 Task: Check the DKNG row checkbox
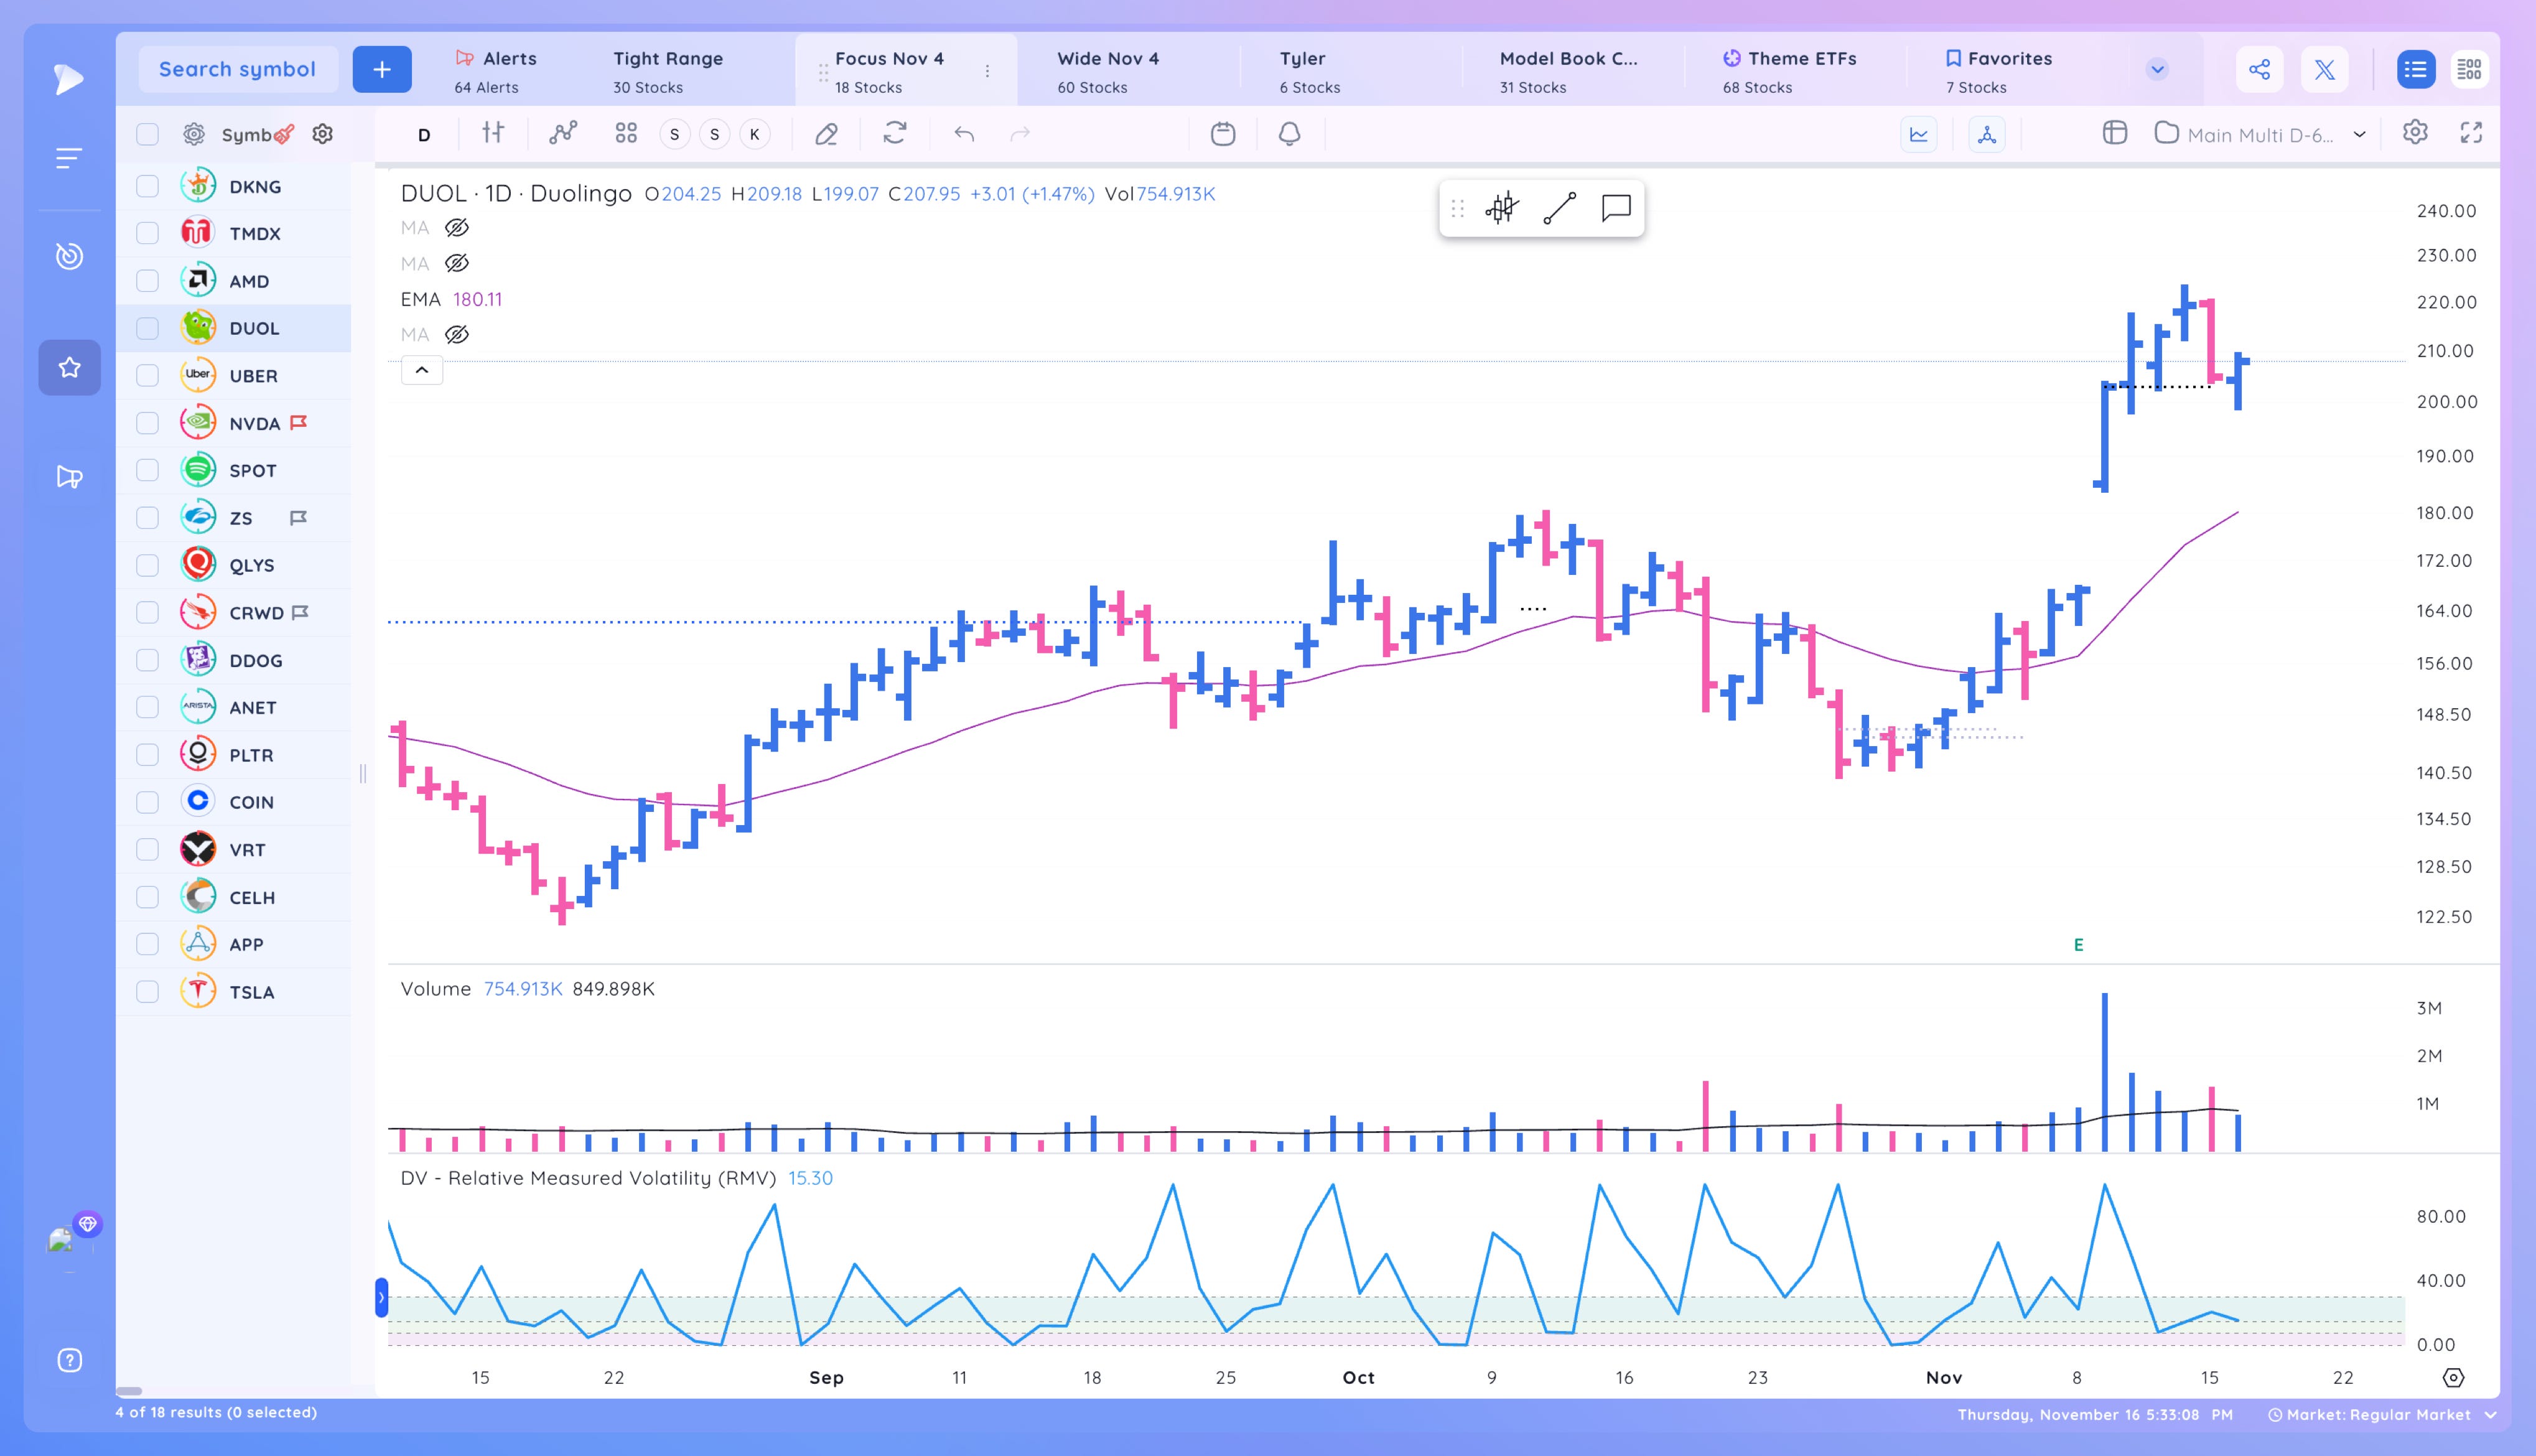pos(147,186)
